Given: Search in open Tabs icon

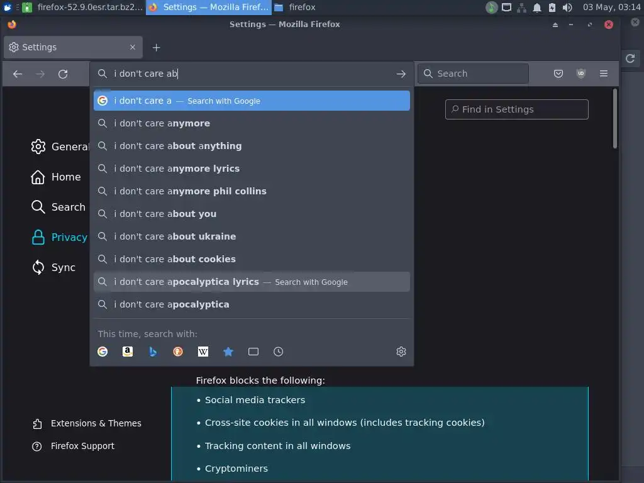Looking at the screenshot, I should click(x=253, y=352).
